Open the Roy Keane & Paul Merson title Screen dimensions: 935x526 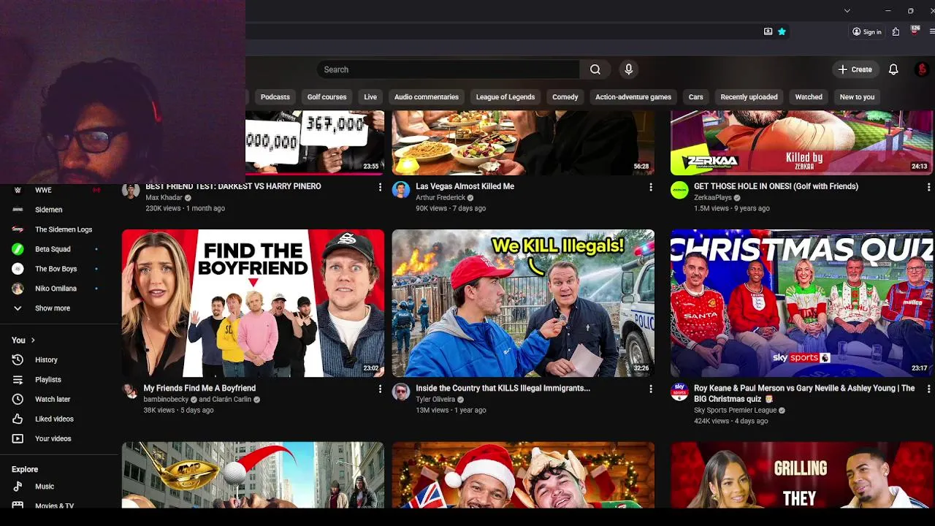(x=804, y=393)
